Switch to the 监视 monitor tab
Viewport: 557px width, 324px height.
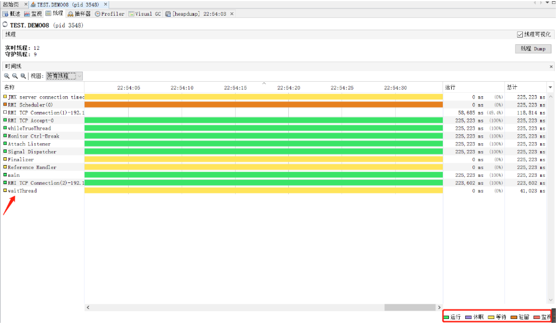[x=33, y=14]
